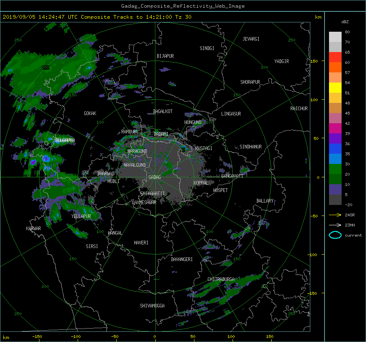Image resolution: width=366 pixels, height=342 pixels.
Task: Click the JEVARGI city label
Action: tap(251, 39)
